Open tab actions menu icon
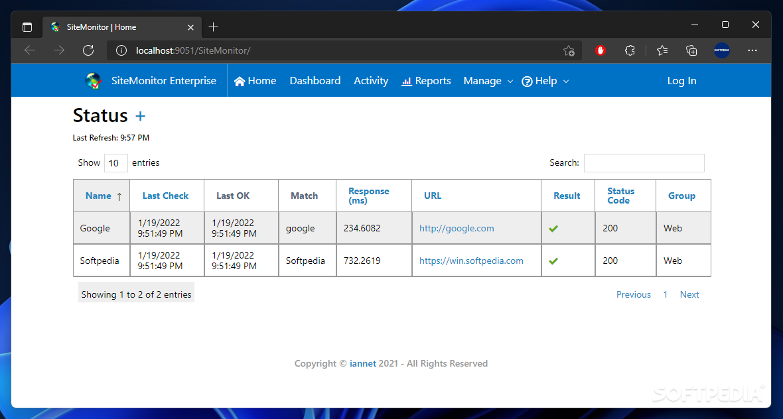 click(x=27, y=27)
